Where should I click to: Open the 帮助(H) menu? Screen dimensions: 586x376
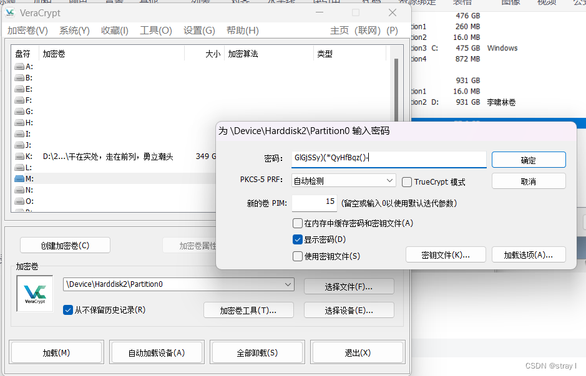click(x=243, y=31)
